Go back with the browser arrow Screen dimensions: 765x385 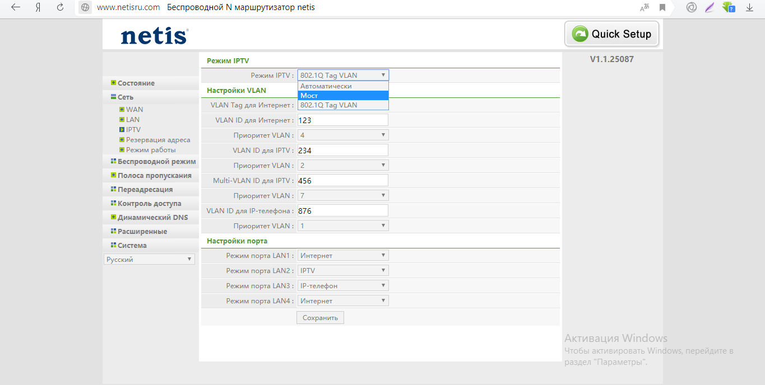(16, 7)
